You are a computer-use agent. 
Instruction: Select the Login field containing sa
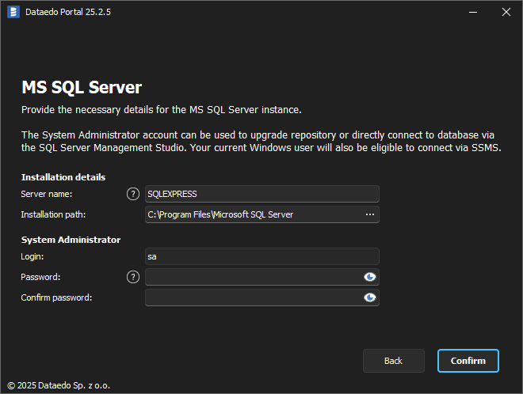point(261,256)
